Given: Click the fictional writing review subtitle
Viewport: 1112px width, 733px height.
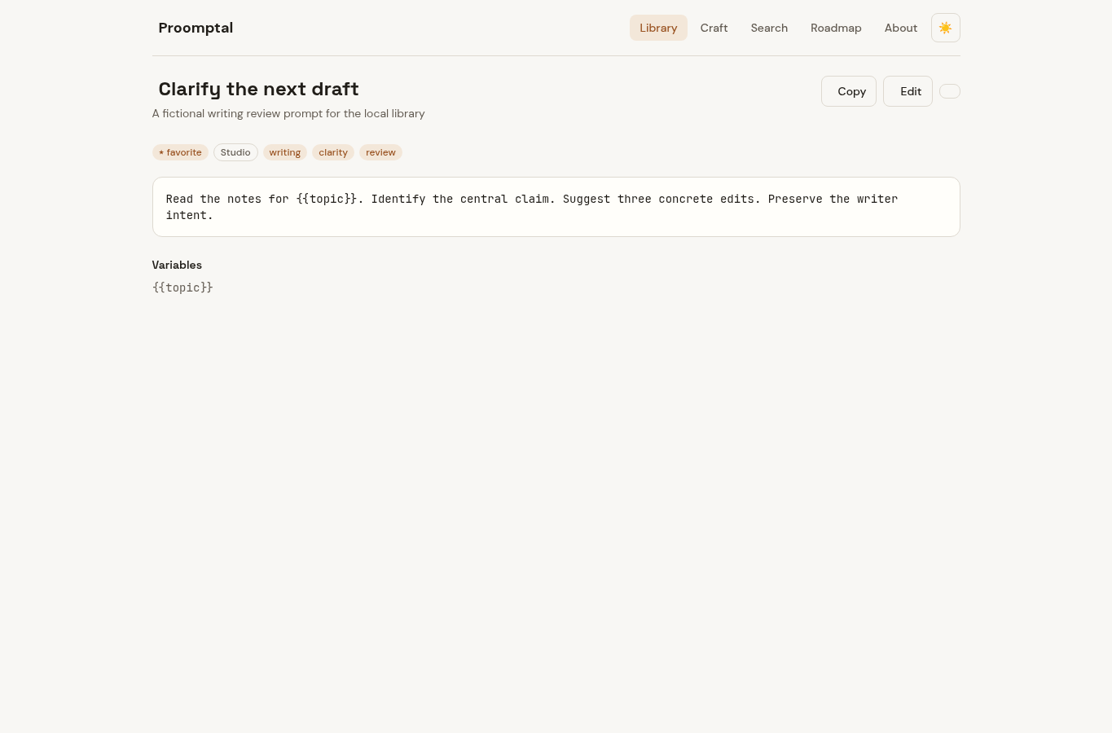Looking at the screenshot, I should (288, 113).
